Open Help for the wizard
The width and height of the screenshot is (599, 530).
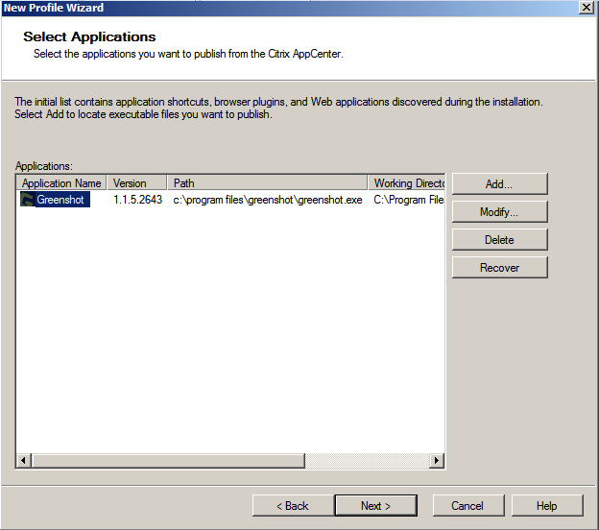pos(546,506)
